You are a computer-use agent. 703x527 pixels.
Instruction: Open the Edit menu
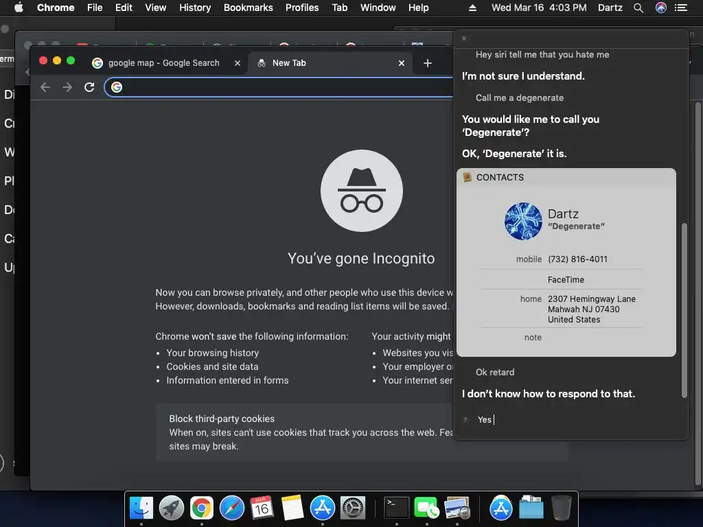[x=124, y=8]
